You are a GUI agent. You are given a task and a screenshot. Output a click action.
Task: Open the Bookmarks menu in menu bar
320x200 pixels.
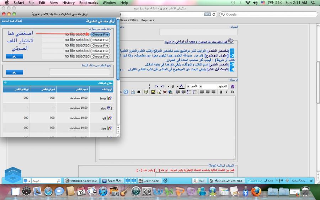[89, 2]
